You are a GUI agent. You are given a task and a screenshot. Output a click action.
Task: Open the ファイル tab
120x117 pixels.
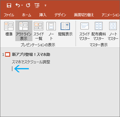[x=9, y=15]
